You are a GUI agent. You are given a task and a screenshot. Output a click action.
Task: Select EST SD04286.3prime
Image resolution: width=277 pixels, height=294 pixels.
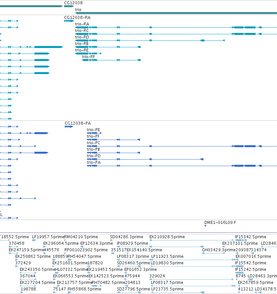127,237
